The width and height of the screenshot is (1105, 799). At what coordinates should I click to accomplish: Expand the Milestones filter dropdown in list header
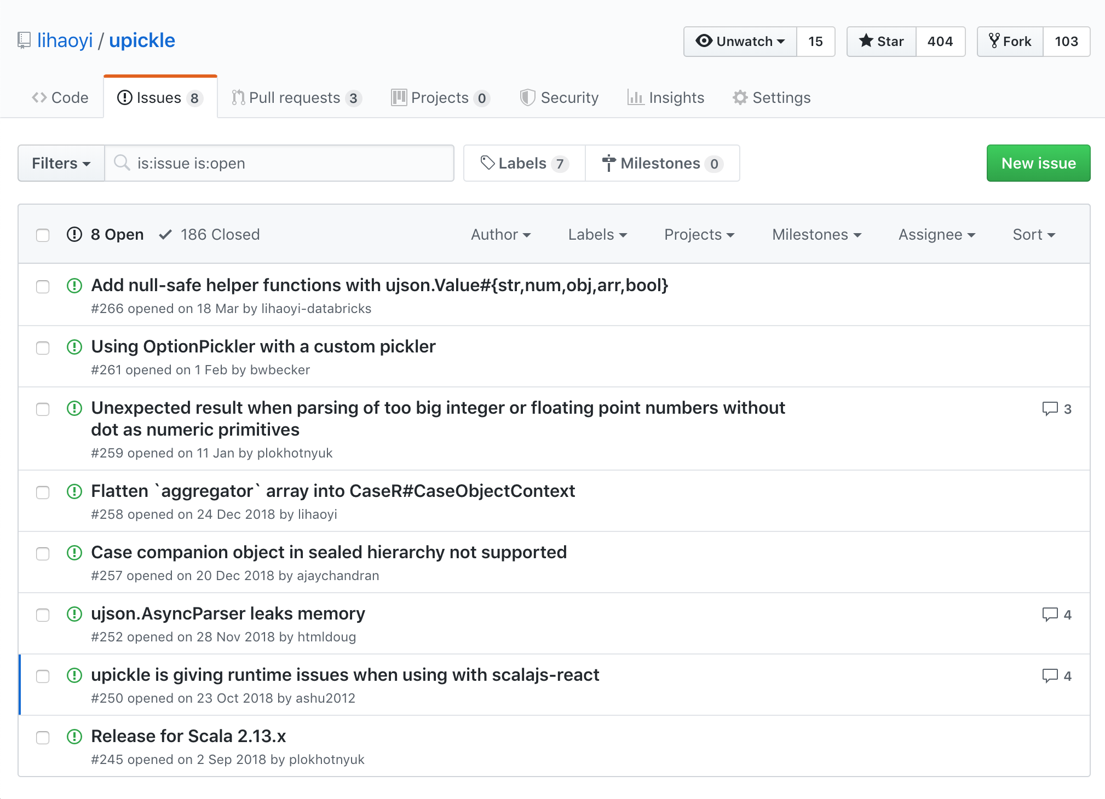tap(816, 235)
